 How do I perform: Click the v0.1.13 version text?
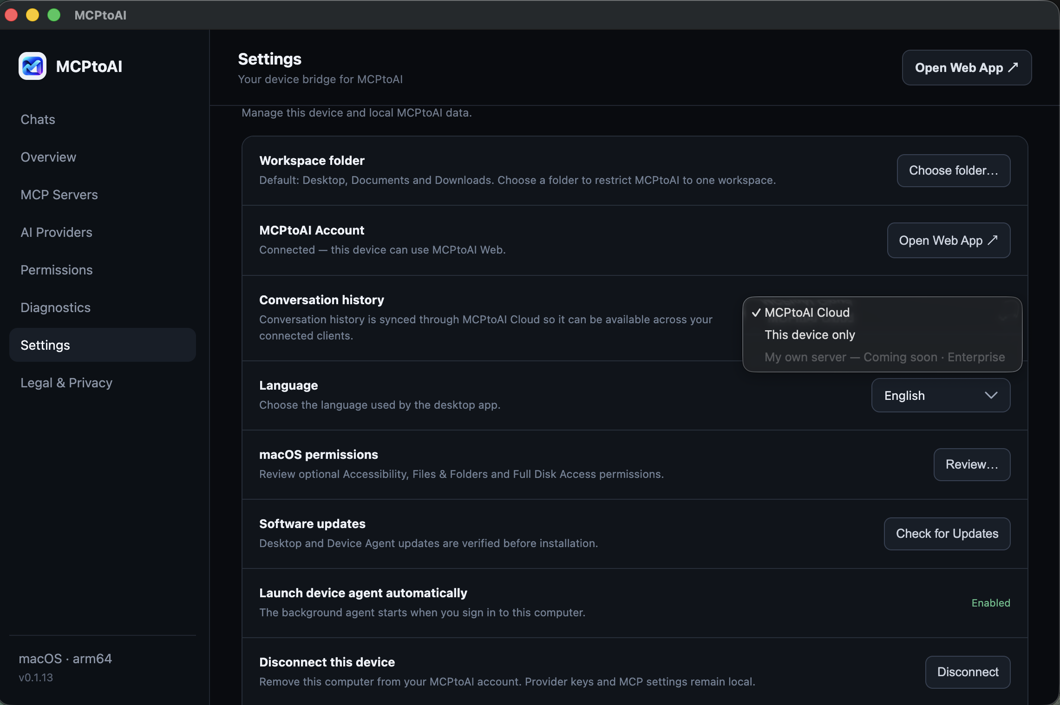pyautogui.click(x=36, y=678)
